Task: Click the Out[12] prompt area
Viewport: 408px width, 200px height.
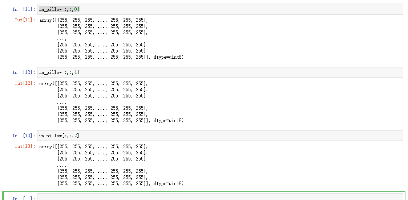Action: tap(25, 83)
